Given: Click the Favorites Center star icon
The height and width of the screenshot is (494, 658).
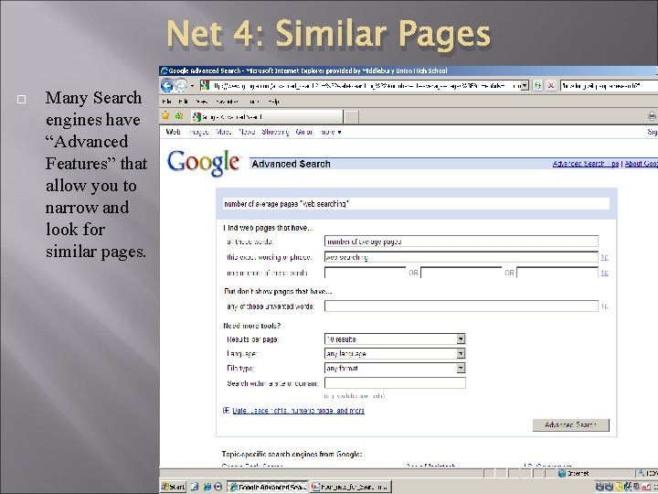Looking at the screenshot, I should [165, 115].
